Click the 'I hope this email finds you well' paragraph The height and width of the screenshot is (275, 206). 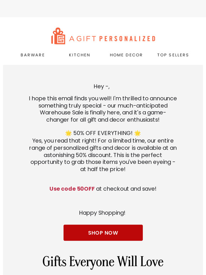[x=103, y=109]
